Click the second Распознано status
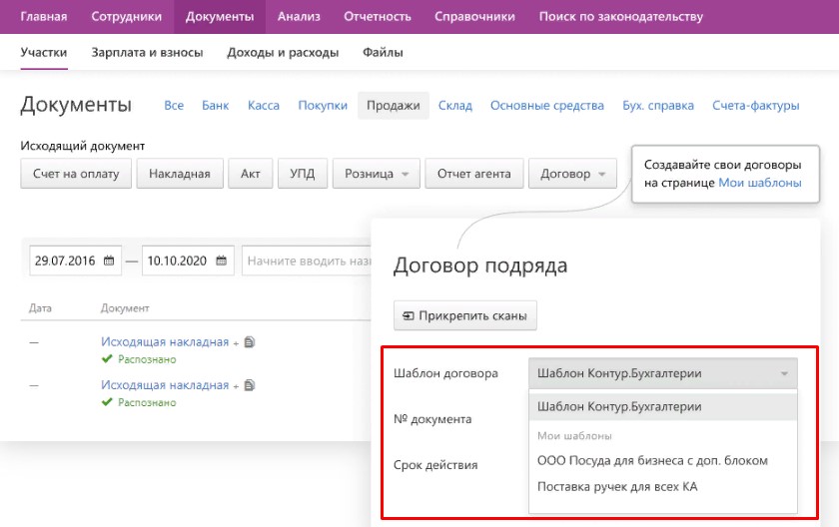839x527 pixels. 147,403
